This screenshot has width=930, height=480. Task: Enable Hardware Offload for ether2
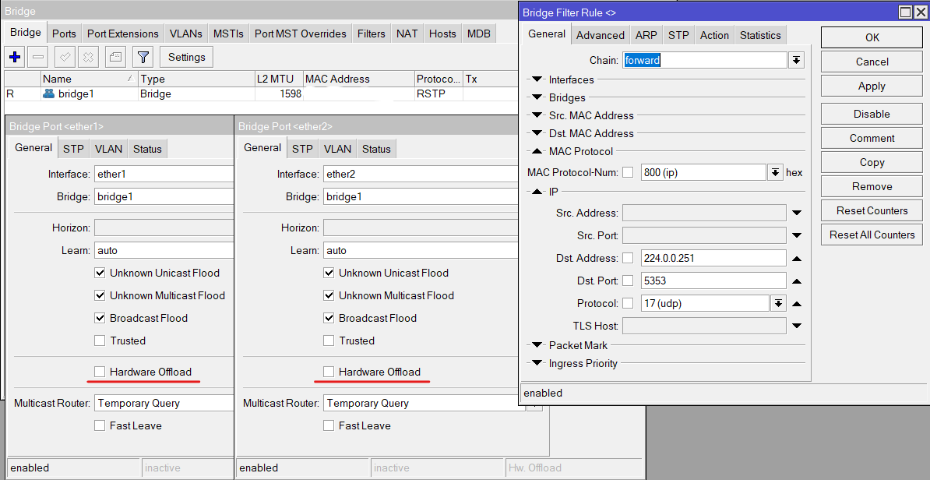click(329, 372)
